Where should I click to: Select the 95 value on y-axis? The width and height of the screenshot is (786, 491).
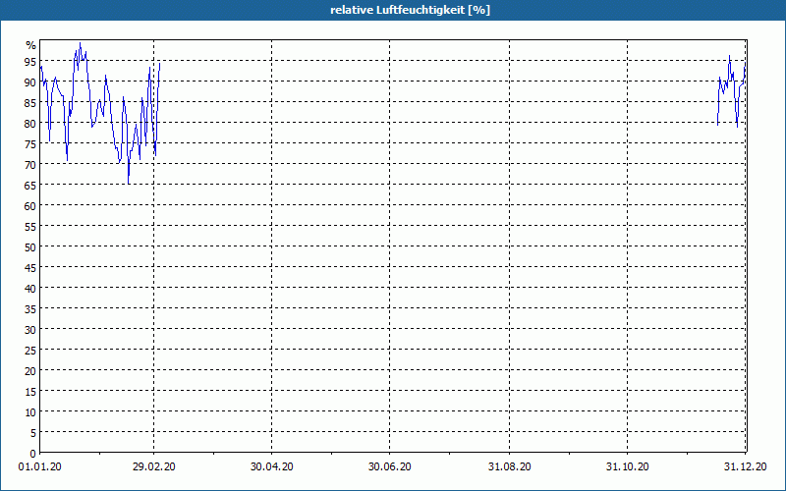pyautogui.click(x=30, y=62)
